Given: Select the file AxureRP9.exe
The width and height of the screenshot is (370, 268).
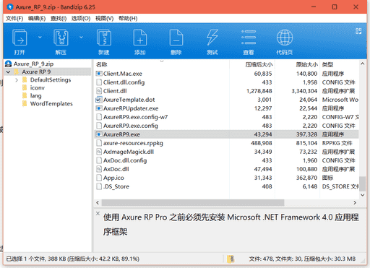Looking at the screenshot, I should (121, 134).
